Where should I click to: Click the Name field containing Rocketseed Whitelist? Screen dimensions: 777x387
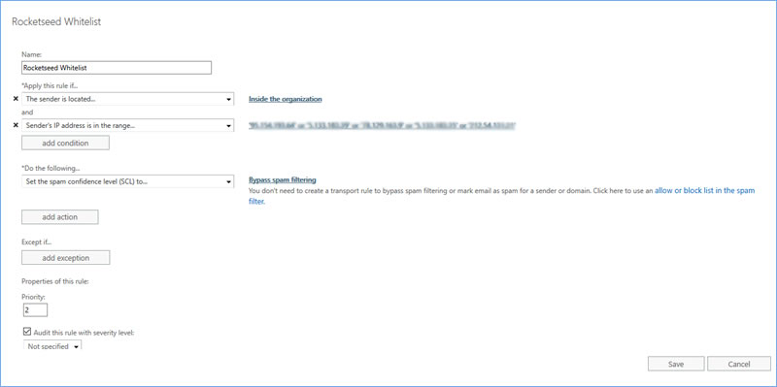[117, 68]
